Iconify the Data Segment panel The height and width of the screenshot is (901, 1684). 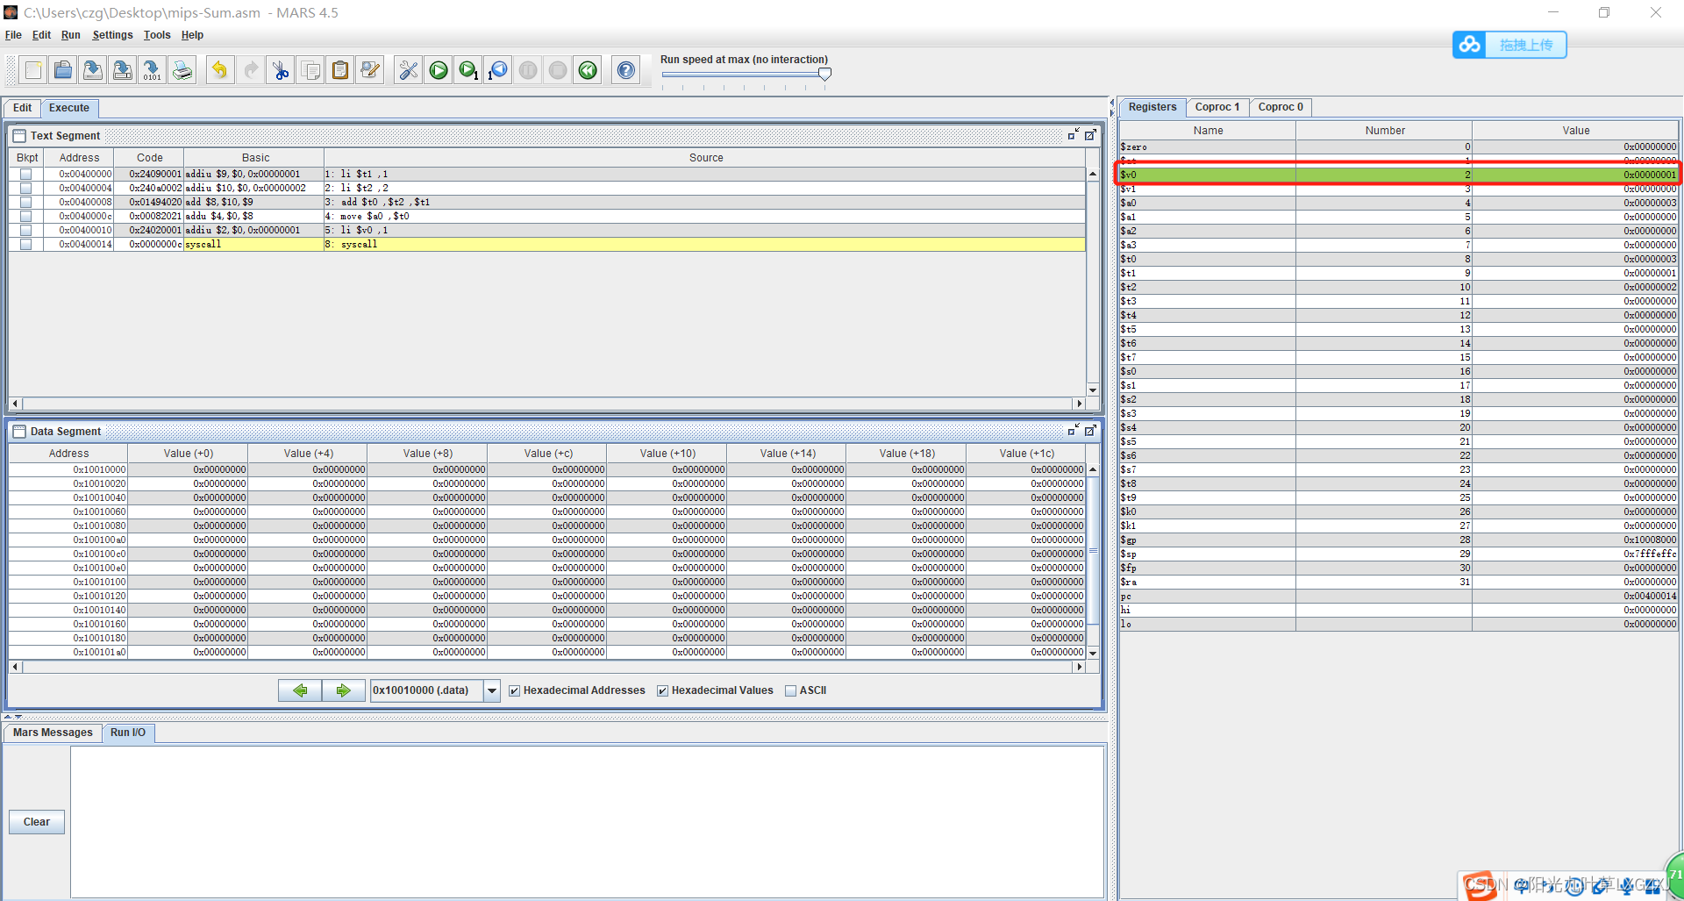tap(1074, 431)
